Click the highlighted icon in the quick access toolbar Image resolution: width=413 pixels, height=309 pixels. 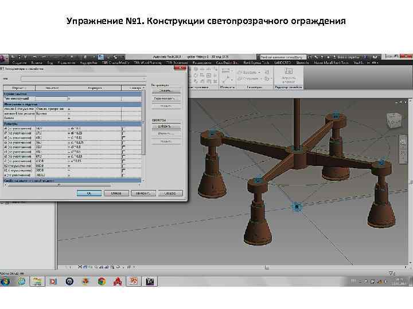(x=101, y=57)
